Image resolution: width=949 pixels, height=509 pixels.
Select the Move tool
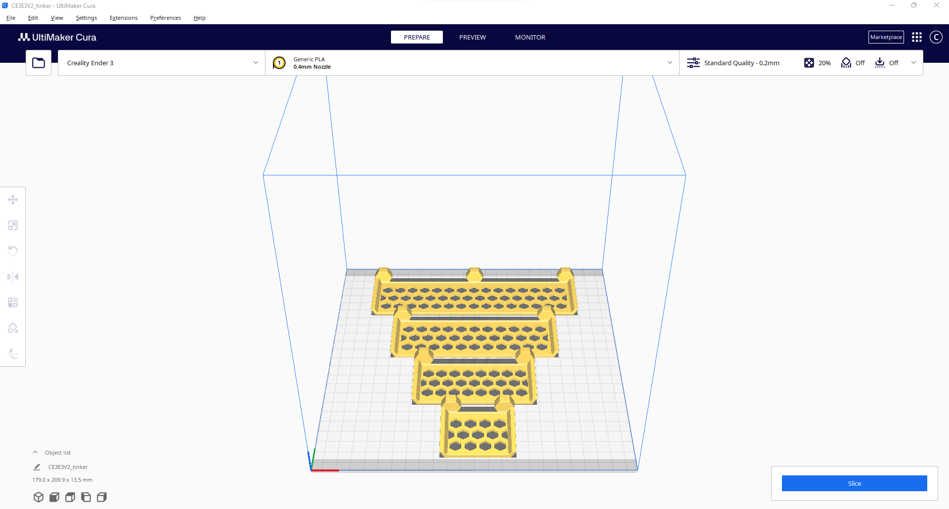pyautogui.click(x=13, y=200)
